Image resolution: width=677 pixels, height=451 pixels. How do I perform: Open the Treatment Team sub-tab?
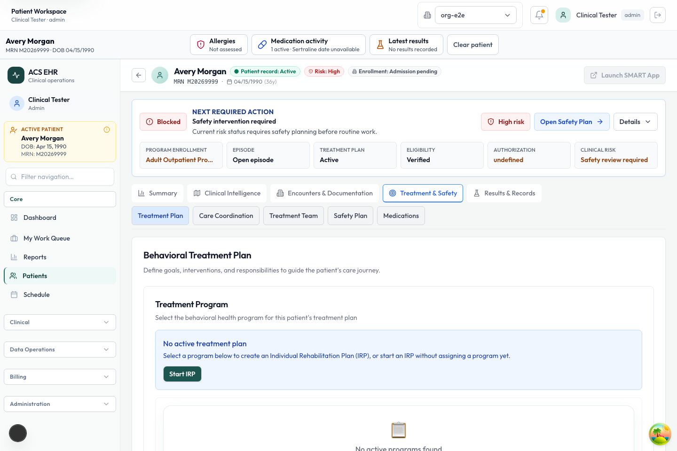tap(293, 216)
